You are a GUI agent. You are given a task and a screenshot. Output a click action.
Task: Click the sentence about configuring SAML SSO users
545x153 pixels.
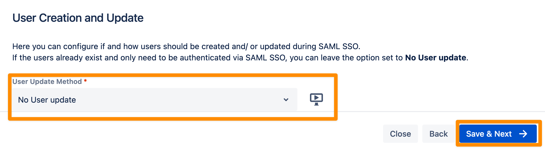click(x=186, y=46)
